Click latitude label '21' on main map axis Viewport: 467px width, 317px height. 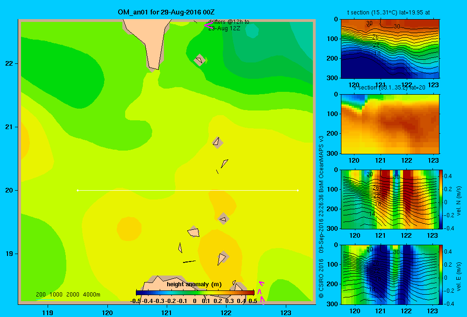[x=9, y=127]
